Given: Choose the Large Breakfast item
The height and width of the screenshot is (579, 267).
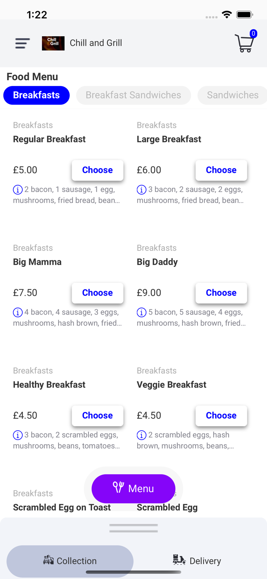Looking at the screenshot, I should click(x=221, y=170).
